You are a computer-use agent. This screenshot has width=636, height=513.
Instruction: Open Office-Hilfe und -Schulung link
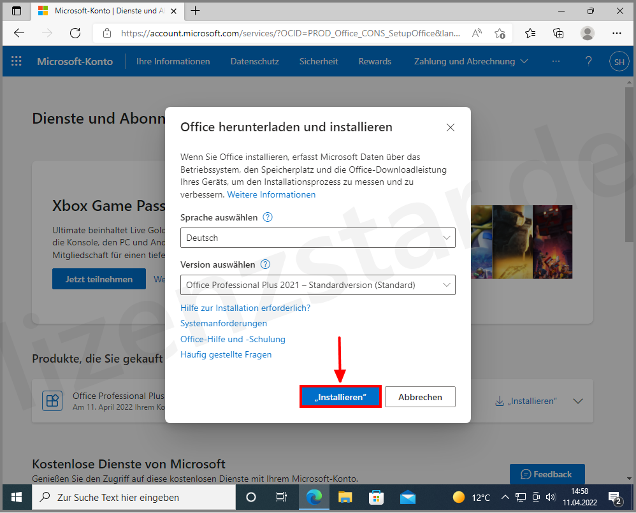tap(233, 339)
